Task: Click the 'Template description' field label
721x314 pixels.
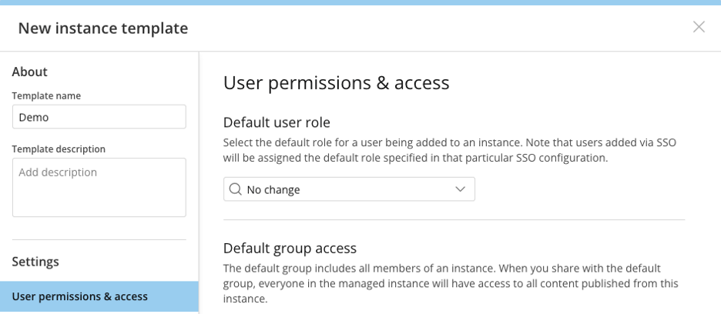Action: click(x=59, y=149)
